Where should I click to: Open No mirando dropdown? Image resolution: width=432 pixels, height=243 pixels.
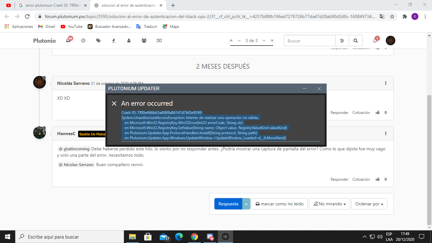pyautogui.click(x=330, y=204)
